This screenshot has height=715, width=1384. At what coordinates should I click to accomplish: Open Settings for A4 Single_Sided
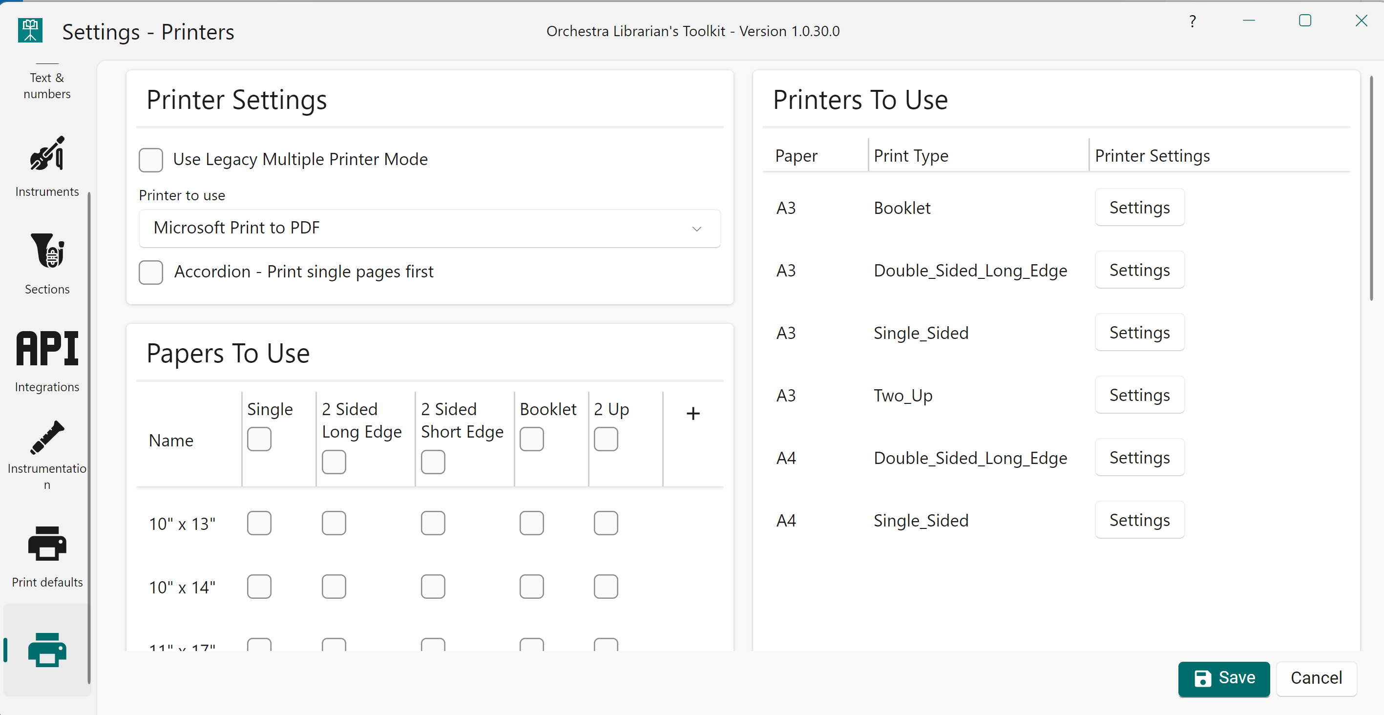1139,520
